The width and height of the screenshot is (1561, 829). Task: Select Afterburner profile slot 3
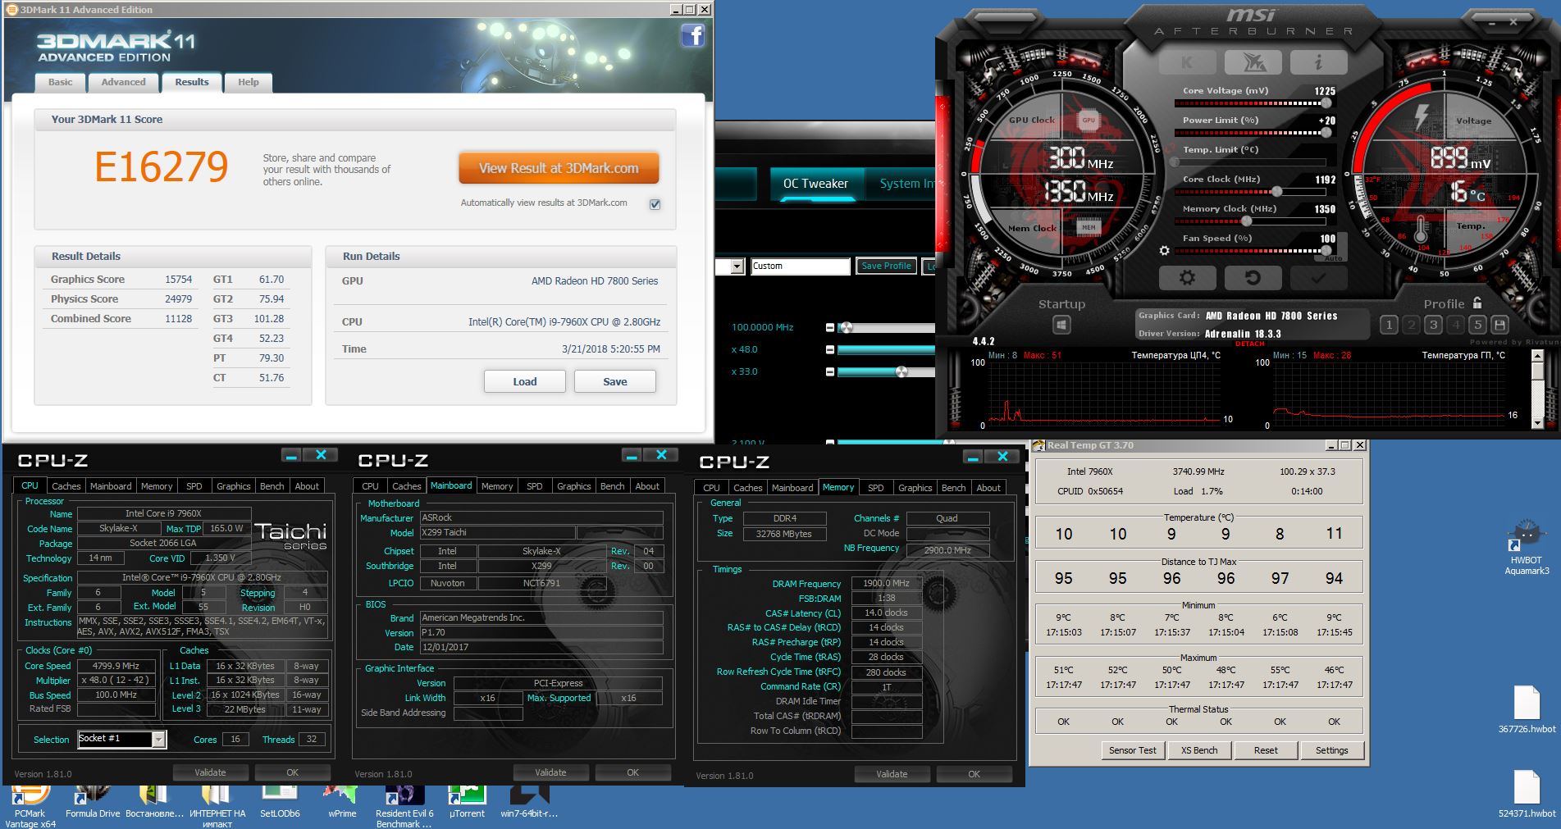coord(1433,325)
